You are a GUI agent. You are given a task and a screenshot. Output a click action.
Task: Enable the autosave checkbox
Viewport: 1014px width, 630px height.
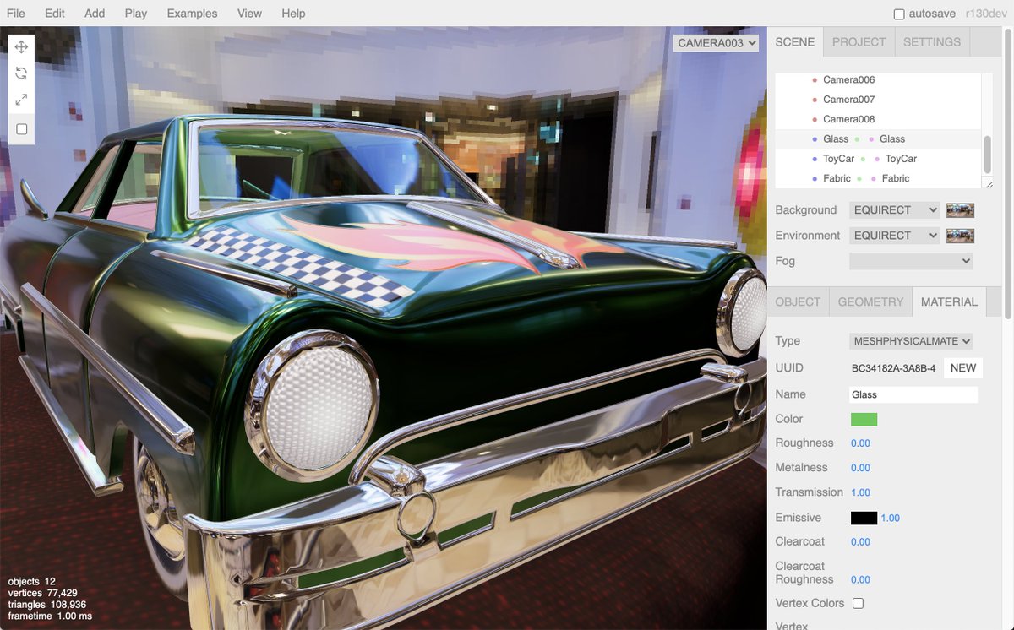pyautogui.click(x=899, y=14)
